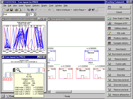Click the STATISTICA status bar graph icon
This screenshot has height=99, width=133.
click(3, 96)
